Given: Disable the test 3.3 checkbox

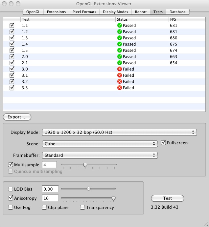Looking at the screenshot, I should (x=12, y=88).
